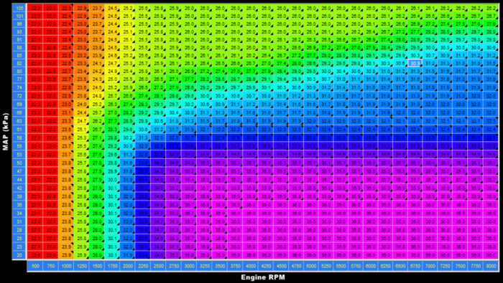Select the highlighted 30.9 cell at 82 kPa
Screen dimensions: 503x283
415,63
